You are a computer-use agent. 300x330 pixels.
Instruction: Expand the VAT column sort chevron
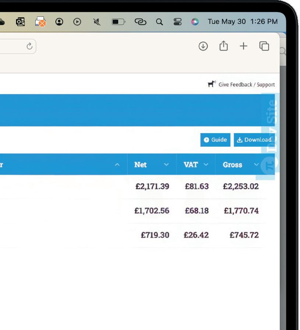[x=206, y=164]
